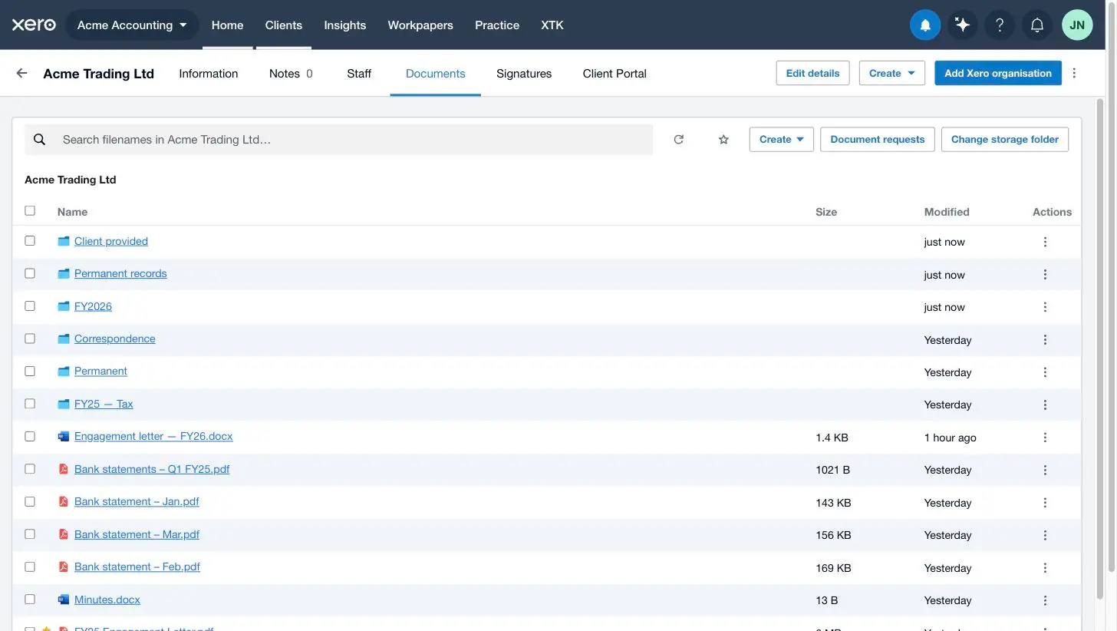
Task: Open the Insights menu
Action: [344, 25]
